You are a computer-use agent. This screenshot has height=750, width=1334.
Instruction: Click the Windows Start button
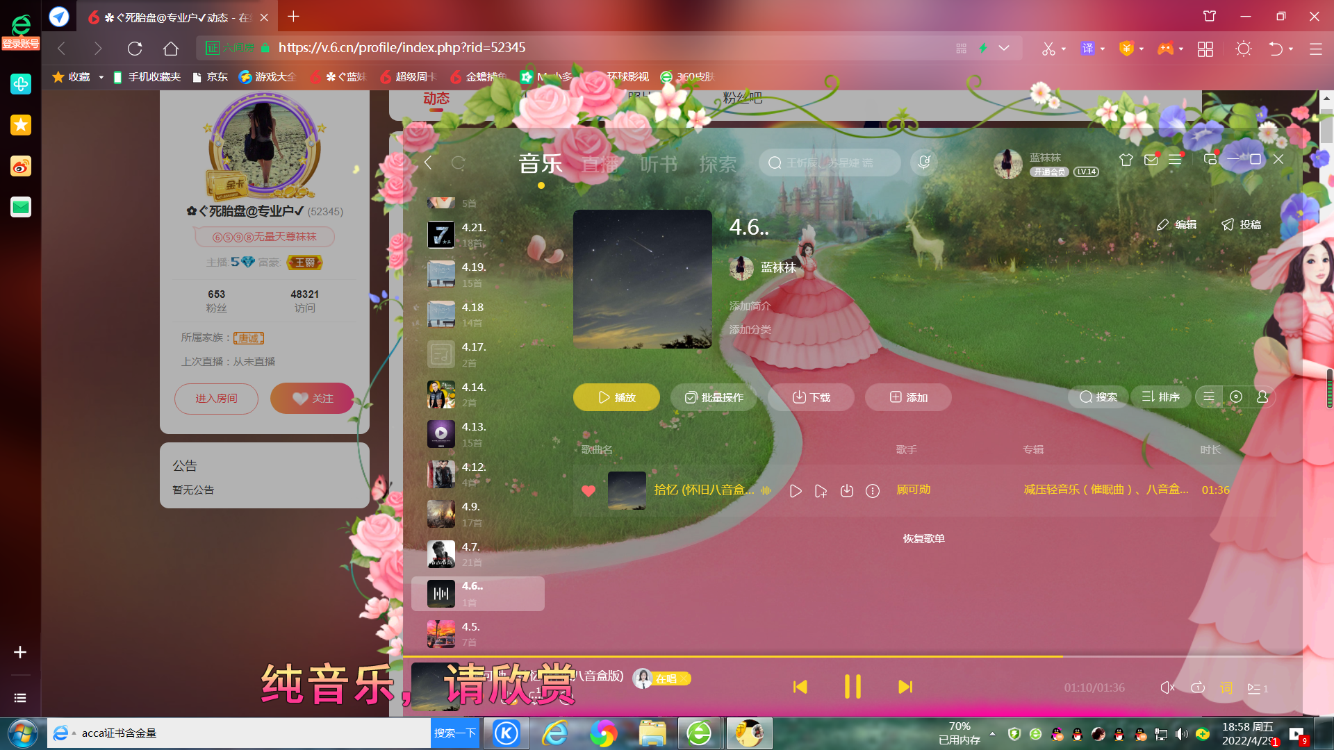[23, 733]
